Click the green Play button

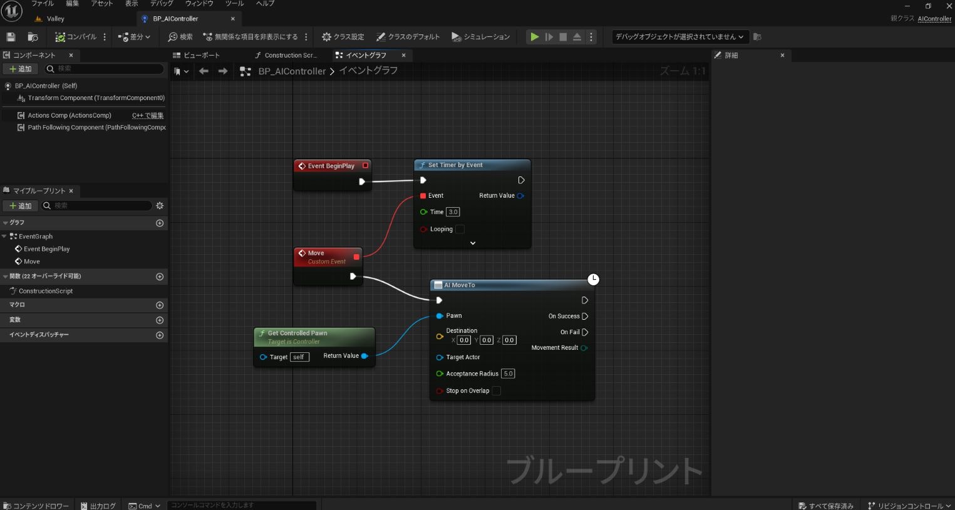click(534, 37)
